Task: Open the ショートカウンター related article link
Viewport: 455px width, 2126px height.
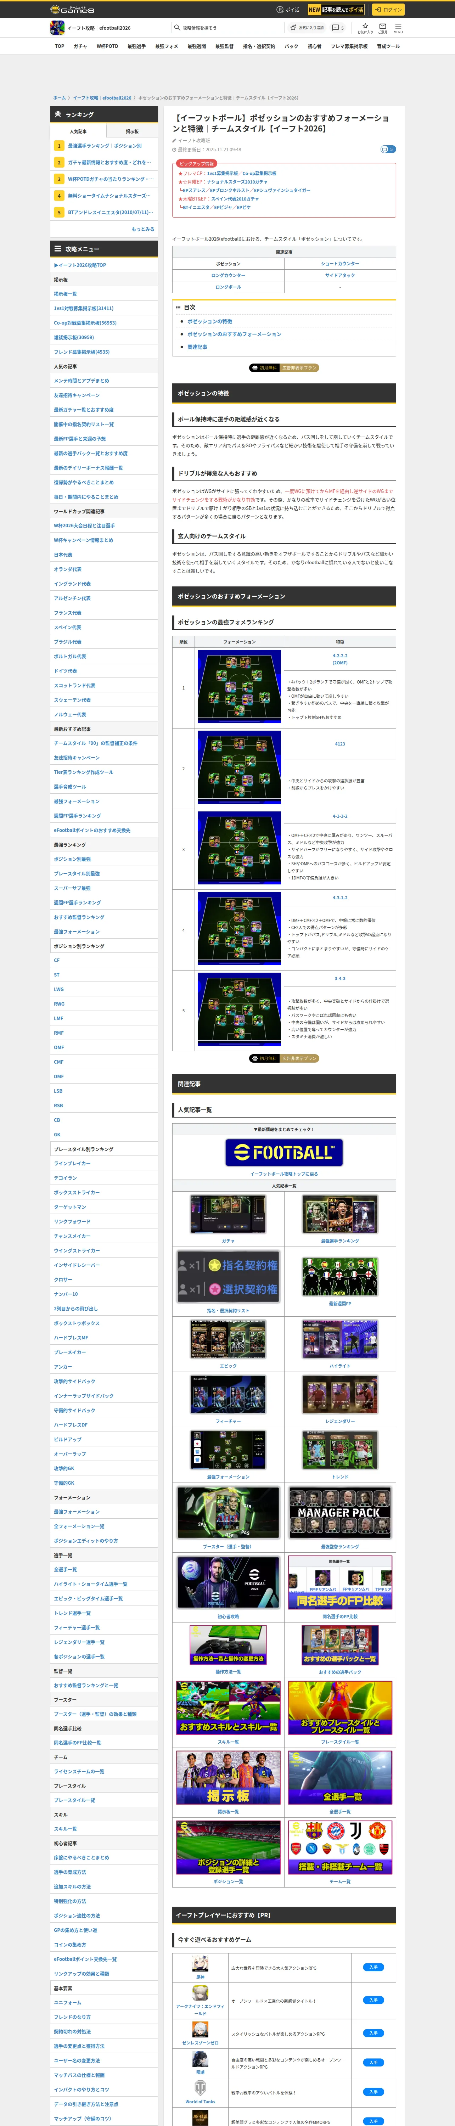Action: 339,264
